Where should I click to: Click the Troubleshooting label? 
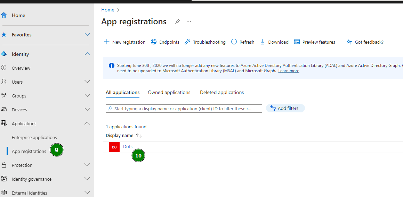click(x=209, y=42)
